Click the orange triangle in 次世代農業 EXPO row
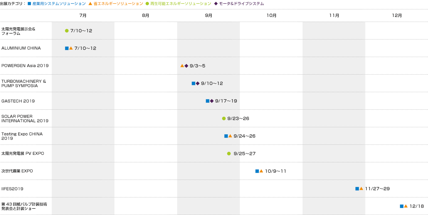Viewport: 428px width, 215px height. [x=261, y=171]
